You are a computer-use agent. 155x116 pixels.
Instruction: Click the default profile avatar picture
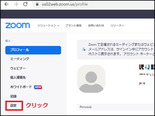click(x=91, y=79)
